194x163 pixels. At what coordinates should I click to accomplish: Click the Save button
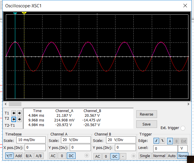coord(147,124)
